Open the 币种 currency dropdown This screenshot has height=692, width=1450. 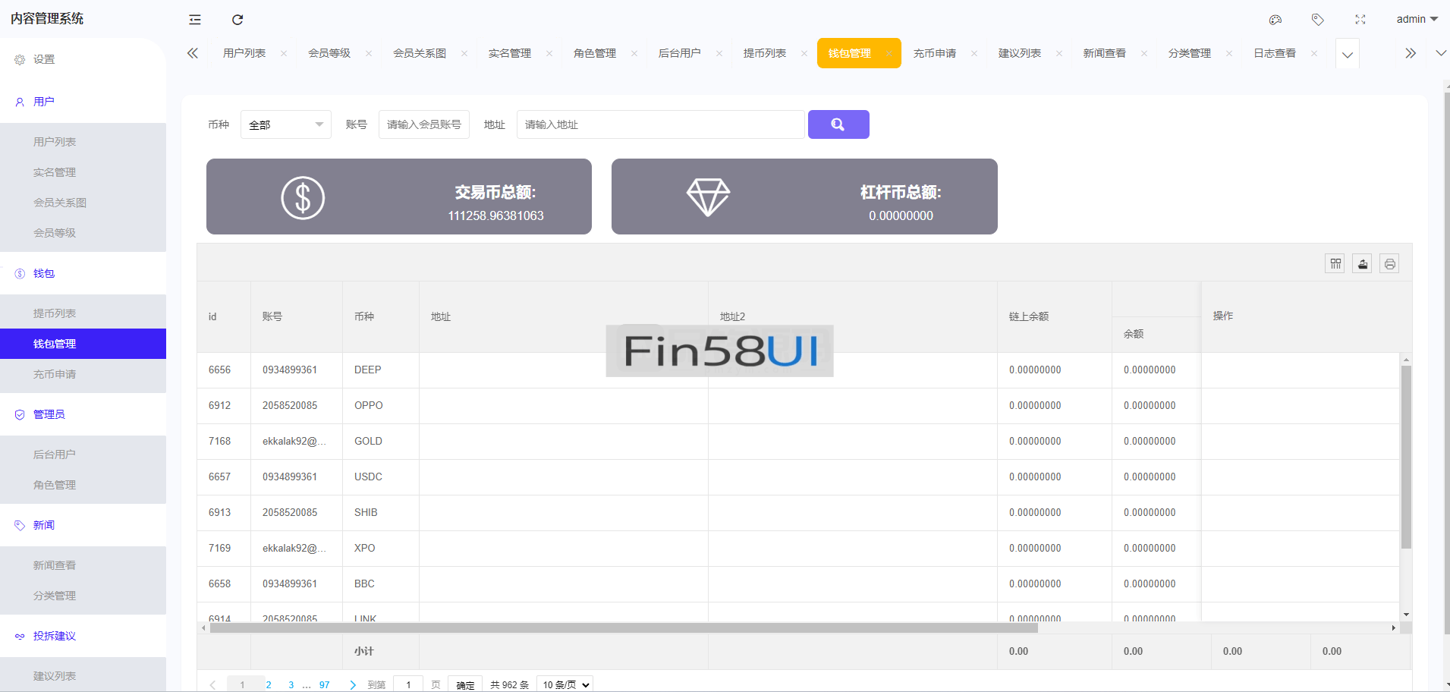click(x=285, y=124)
